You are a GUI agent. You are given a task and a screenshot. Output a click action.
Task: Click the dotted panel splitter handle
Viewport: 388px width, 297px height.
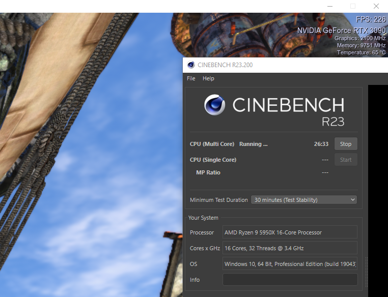(x=366, y=272)
